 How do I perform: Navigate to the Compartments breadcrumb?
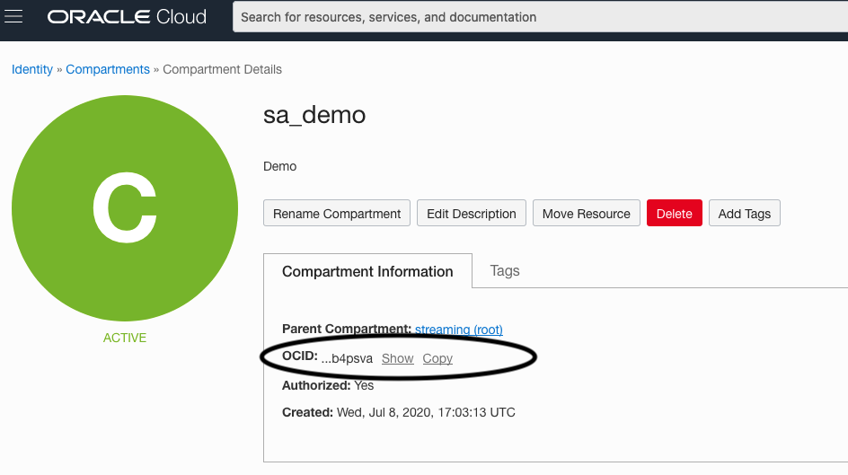[108, 69]
